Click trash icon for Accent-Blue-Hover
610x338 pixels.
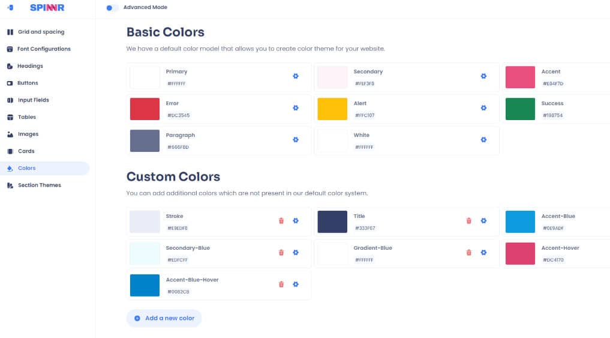281,285
